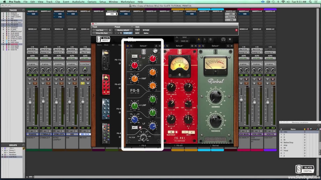Solo the Revival module C
This screenshot has height=180, width=321.
203,46
